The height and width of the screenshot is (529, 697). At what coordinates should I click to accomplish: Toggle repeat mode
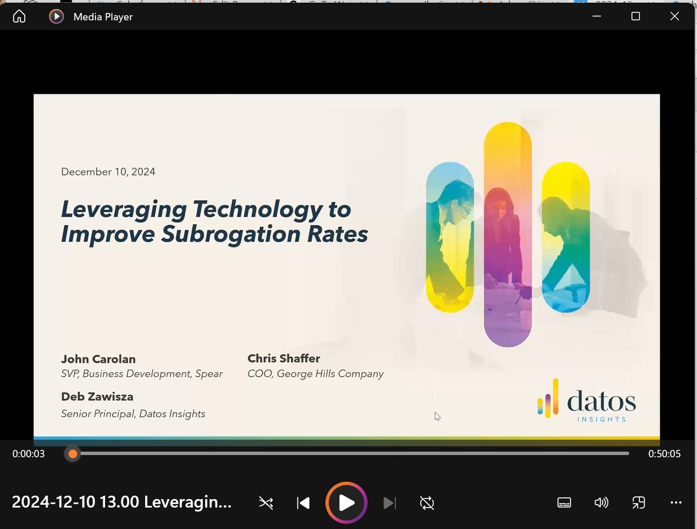(x=427, y=502)
